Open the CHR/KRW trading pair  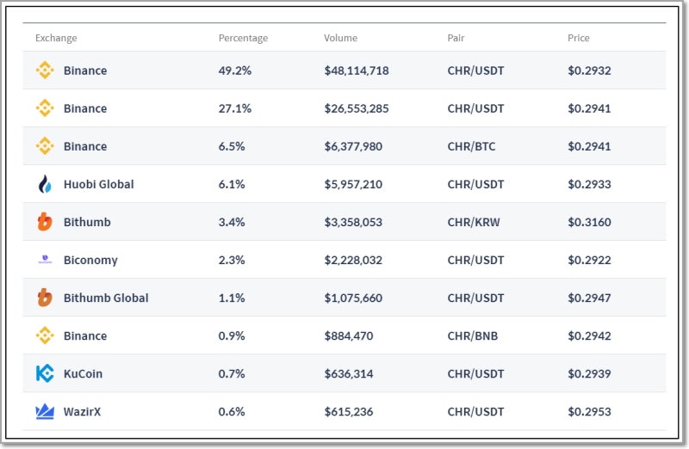coord(474,222)
